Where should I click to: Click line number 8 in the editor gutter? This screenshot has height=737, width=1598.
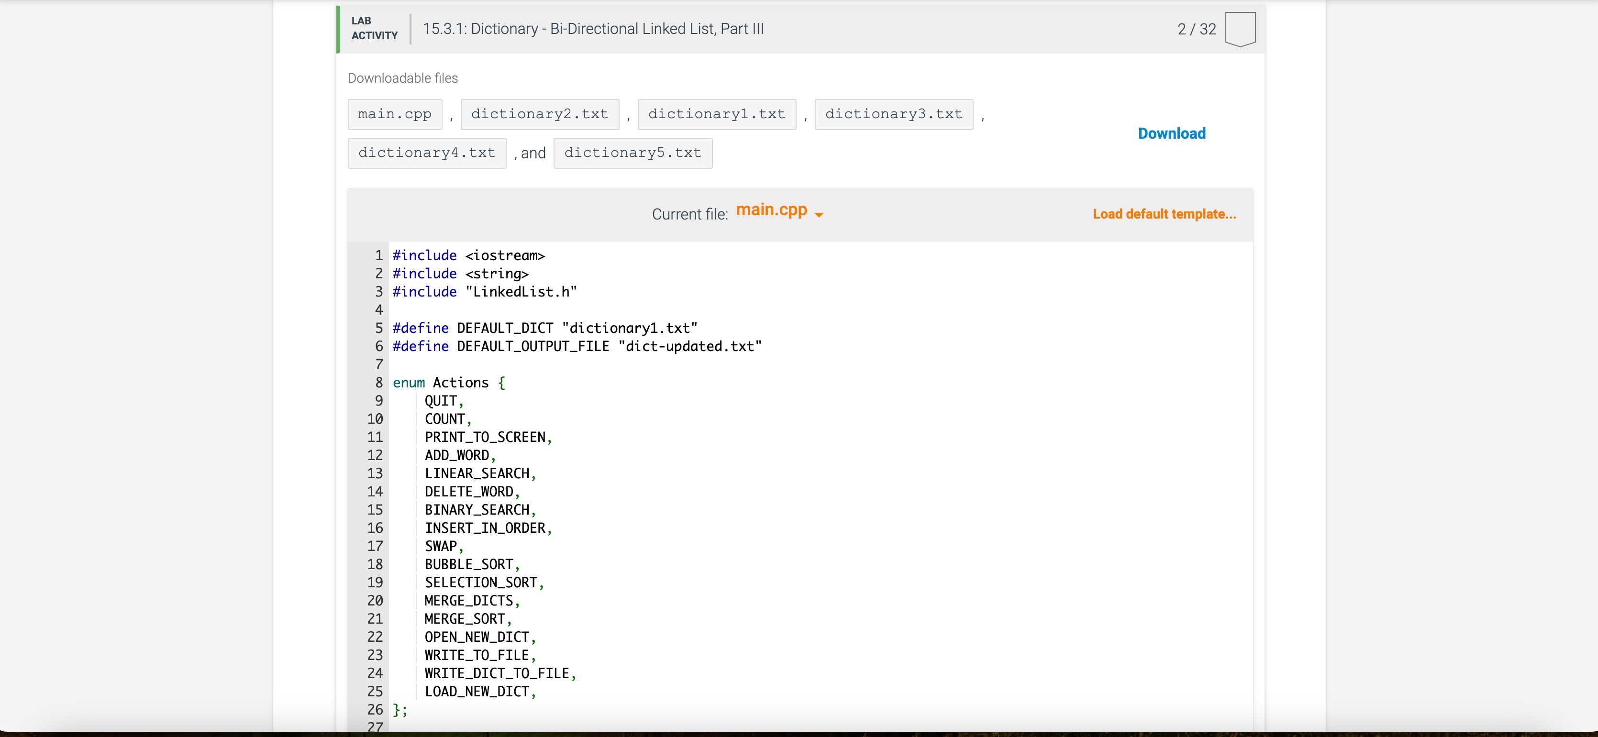(x=379, y=383)
